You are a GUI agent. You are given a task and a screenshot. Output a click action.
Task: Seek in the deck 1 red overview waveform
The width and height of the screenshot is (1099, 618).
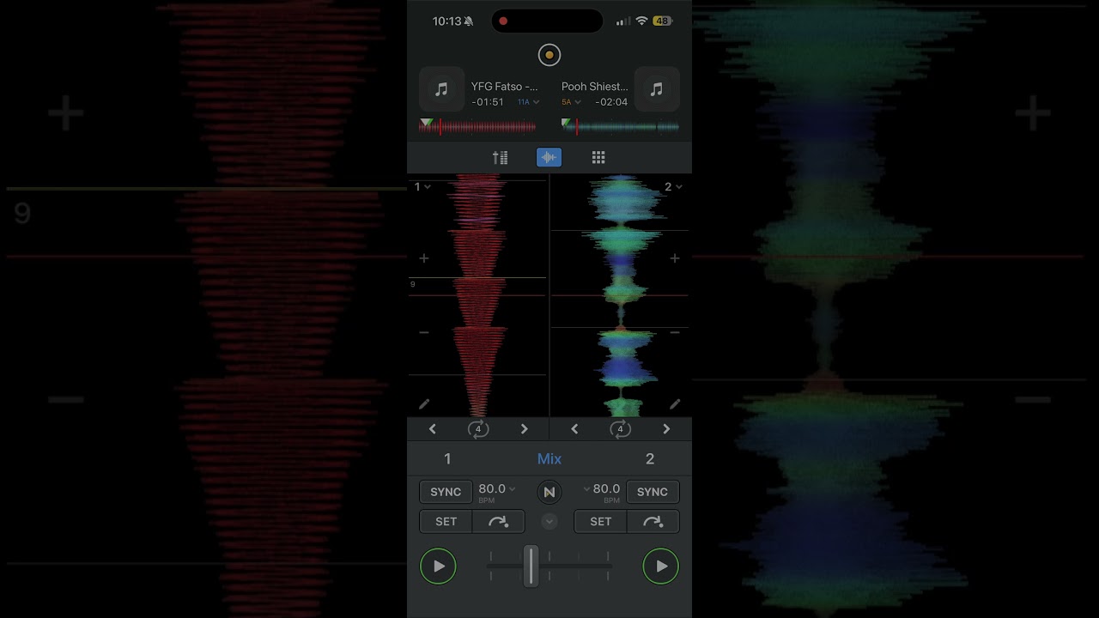click(x=477, y=127)
